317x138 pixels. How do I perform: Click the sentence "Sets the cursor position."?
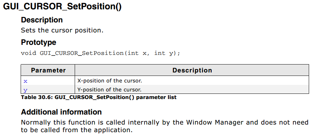pyautogui.click(x=62, y=30)
